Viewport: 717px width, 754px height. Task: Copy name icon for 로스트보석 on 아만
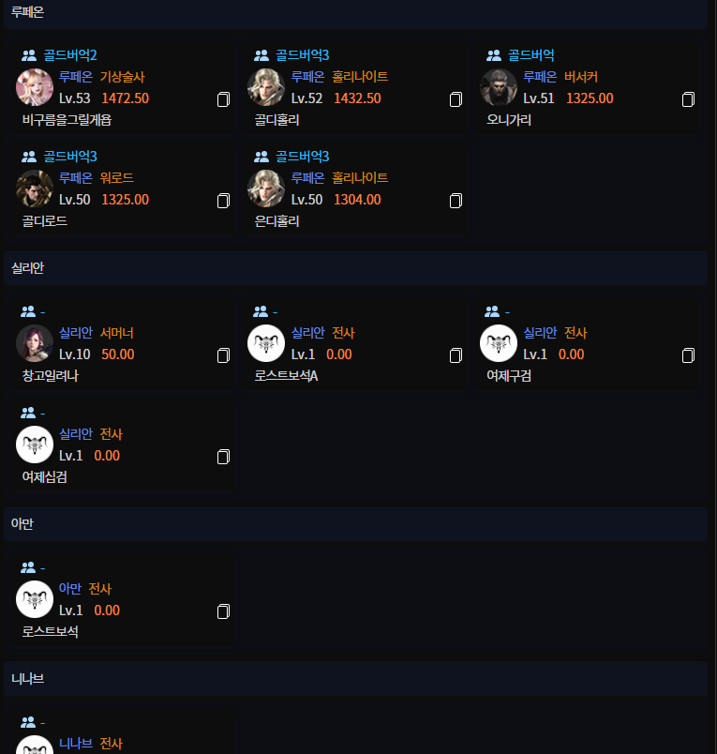(x=223, y=611)
